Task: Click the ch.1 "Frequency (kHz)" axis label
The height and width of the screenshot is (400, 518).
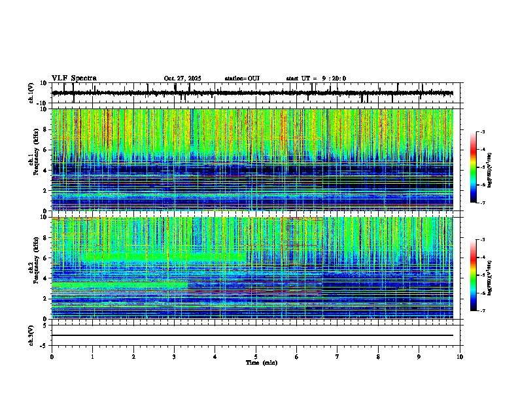Action: tap(37, 152)
